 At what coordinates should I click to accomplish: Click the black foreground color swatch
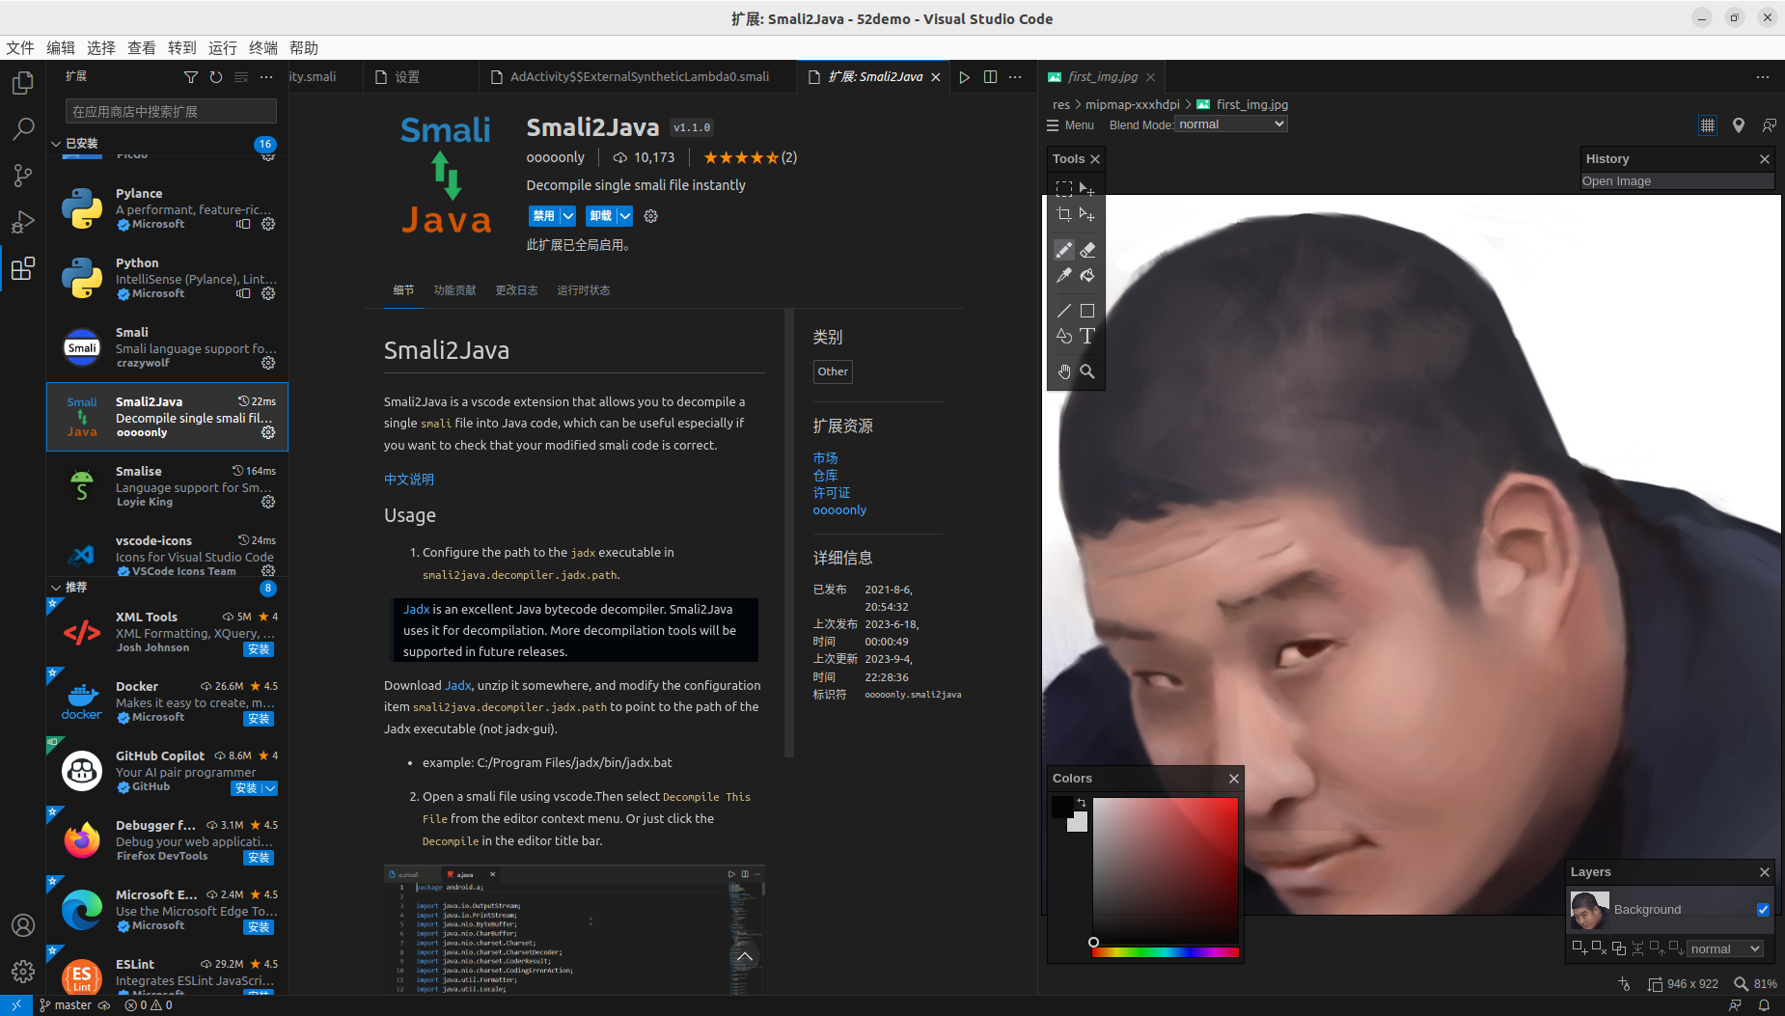coord(1062,807)
